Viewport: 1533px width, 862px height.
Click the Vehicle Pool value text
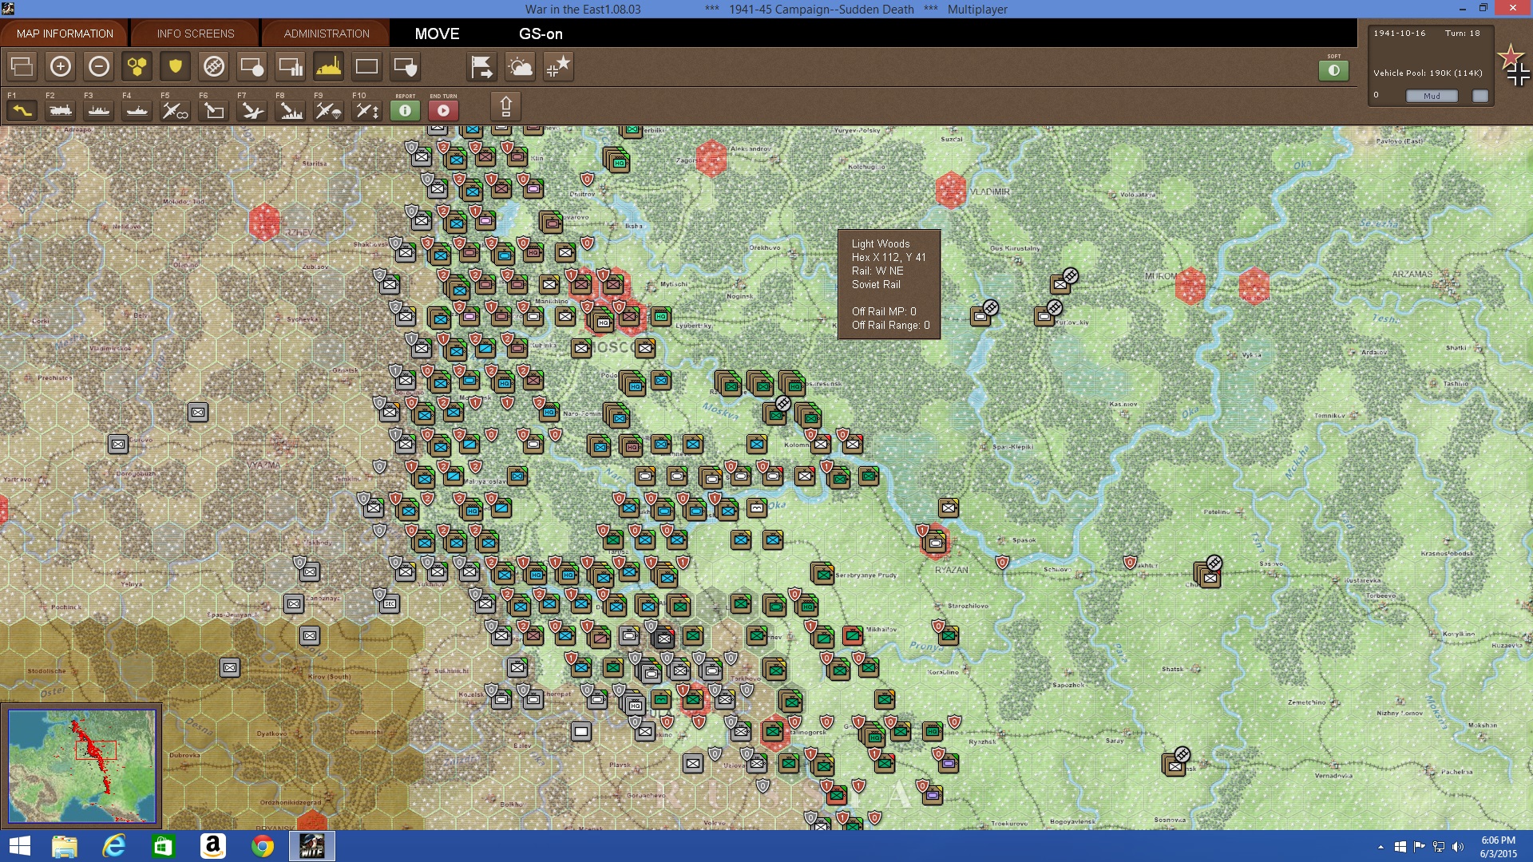click(x=1428, y=73)
